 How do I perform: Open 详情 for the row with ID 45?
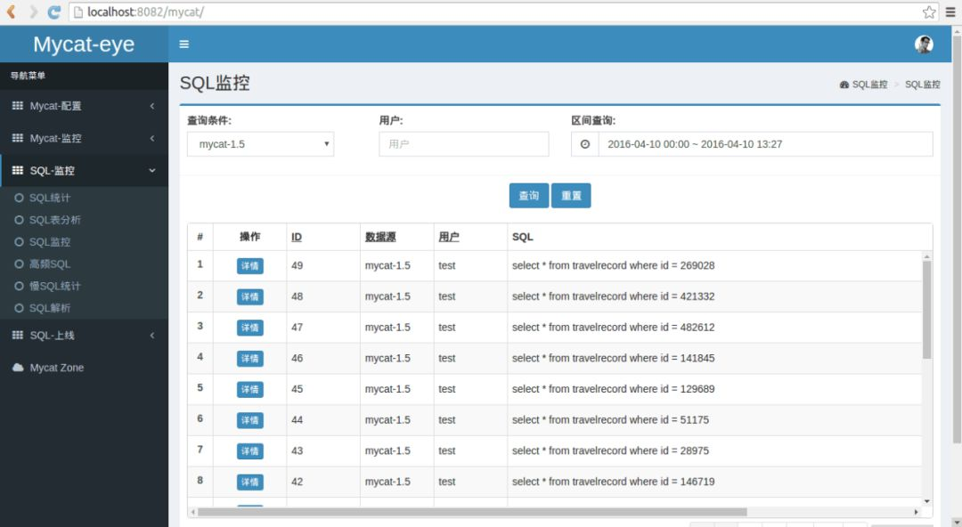tap(249, 390)
